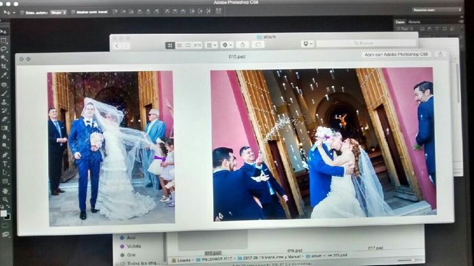Select the Path Selection tool
The image size is (474, 266).
(x=5, y=173)
